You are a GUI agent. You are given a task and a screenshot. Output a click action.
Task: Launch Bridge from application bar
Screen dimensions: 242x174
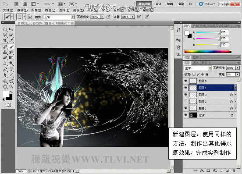(16, 4)
